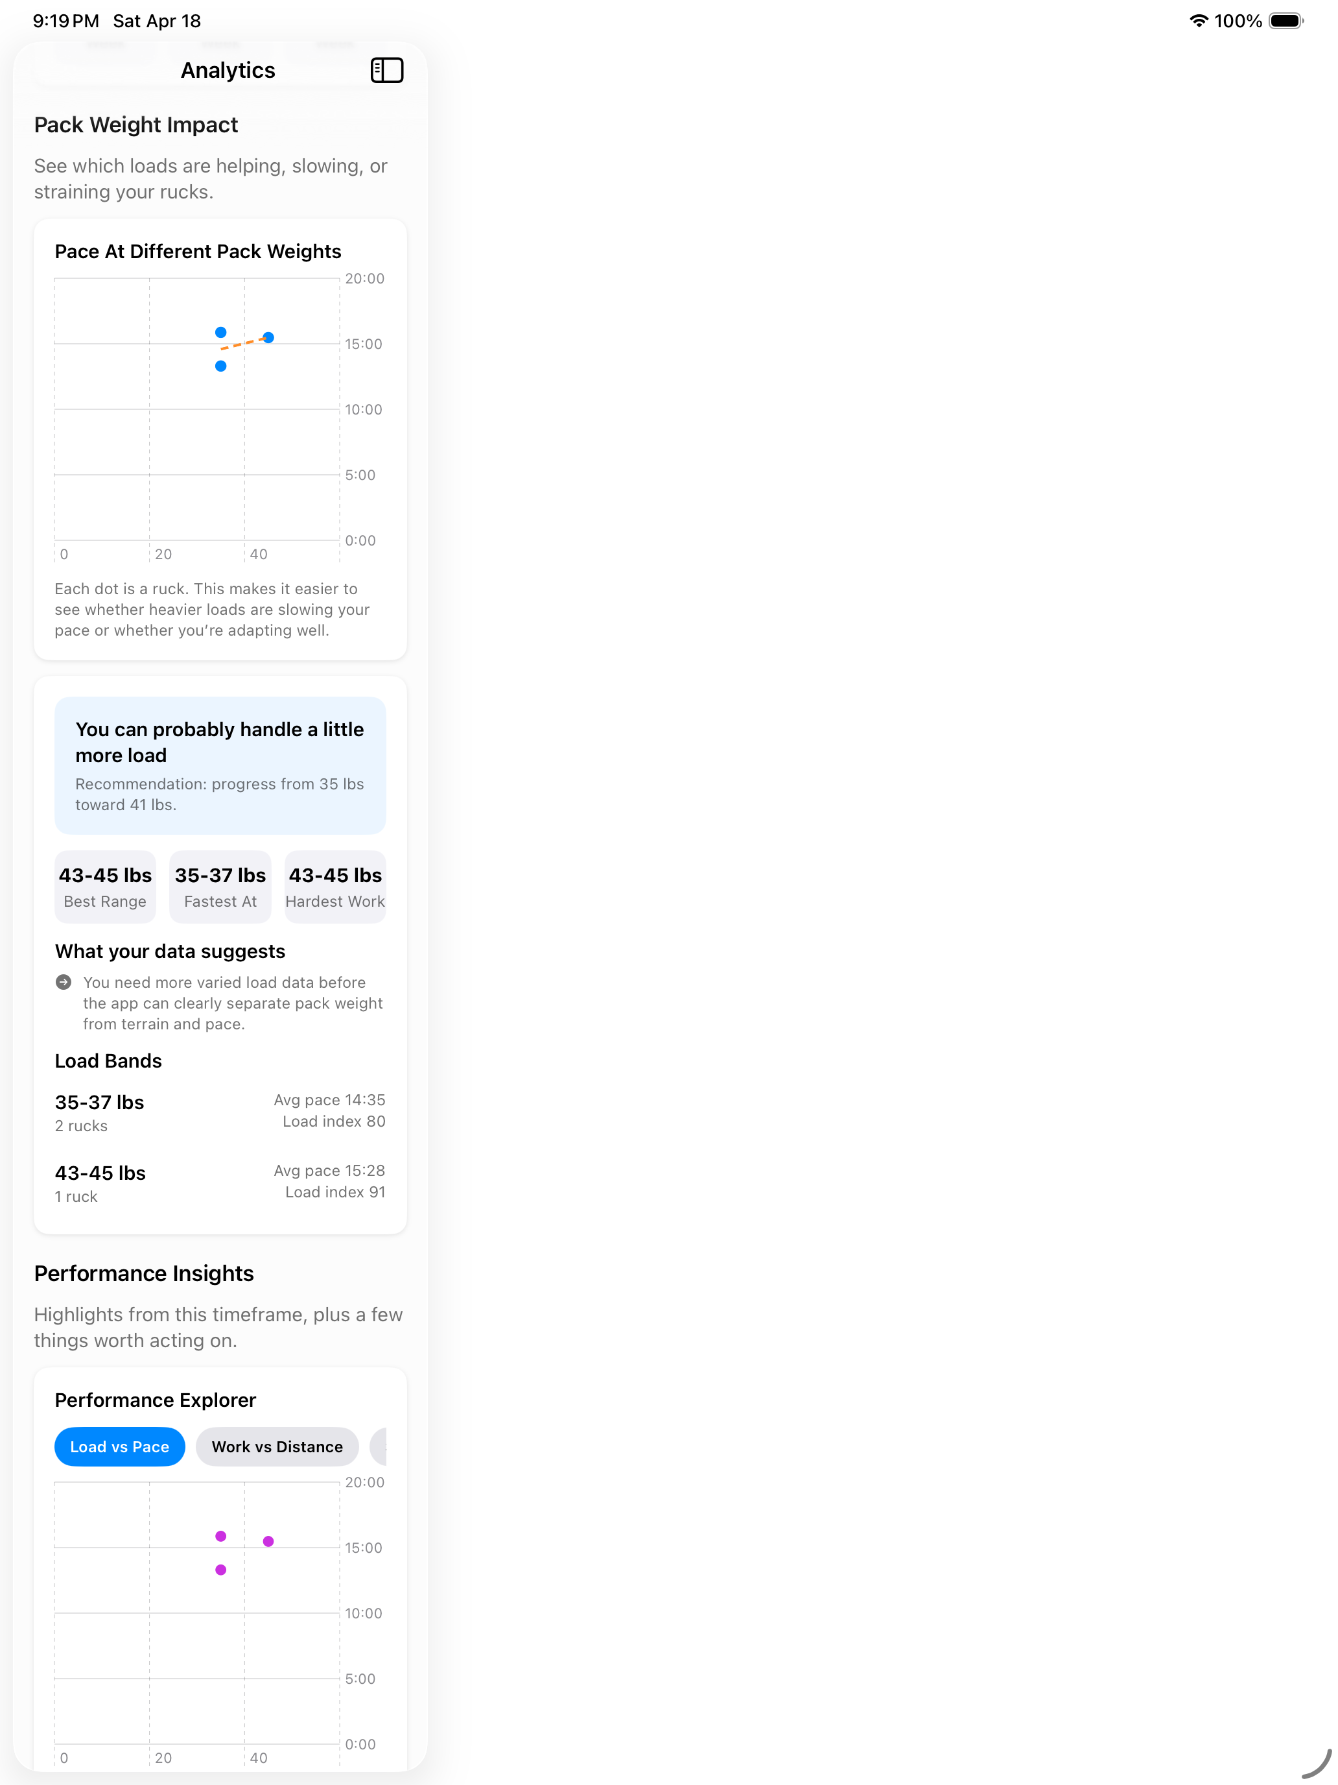Click the Performance Insights heading
Image resolution: width=1338 pixels, height=1785 pixels.
pyautogui.click(x=145, y=1273)
